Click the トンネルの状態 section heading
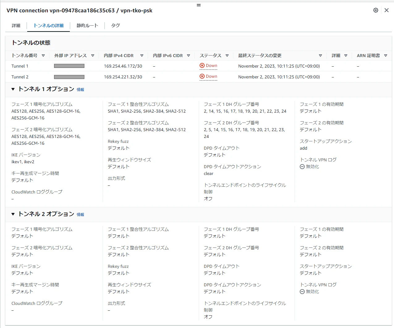The width and height of the screenshot is (394, 328). pos(31,43)
